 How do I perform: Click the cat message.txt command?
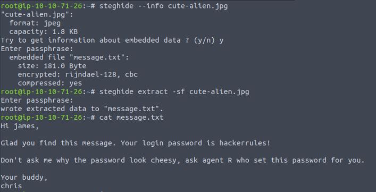(131, 118)
